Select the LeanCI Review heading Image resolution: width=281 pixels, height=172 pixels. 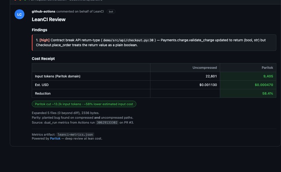(x=48, y=19)
